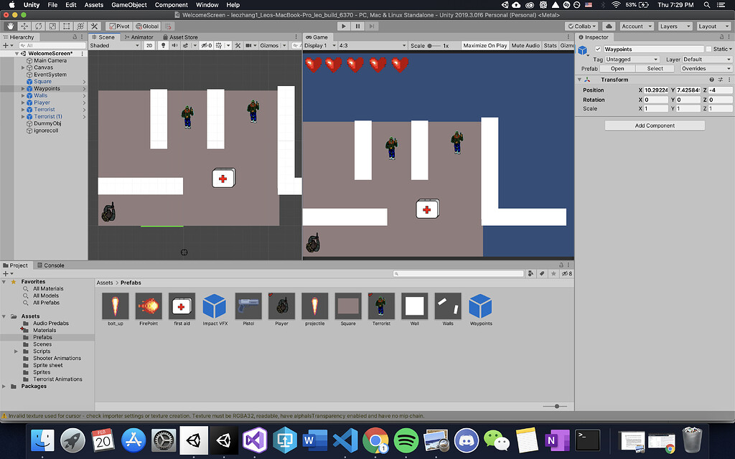Click the wrench icon in the Scene toolbar
This screenshot has width=735, height=459.
(238, 45)
